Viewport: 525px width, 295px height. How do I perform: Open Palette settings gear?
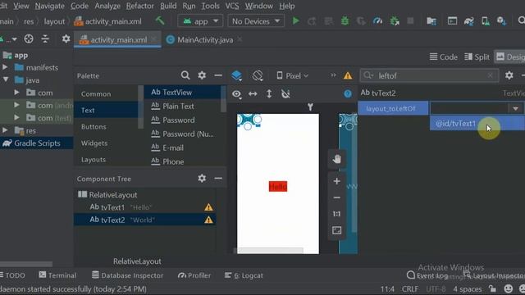coord(202,75)
